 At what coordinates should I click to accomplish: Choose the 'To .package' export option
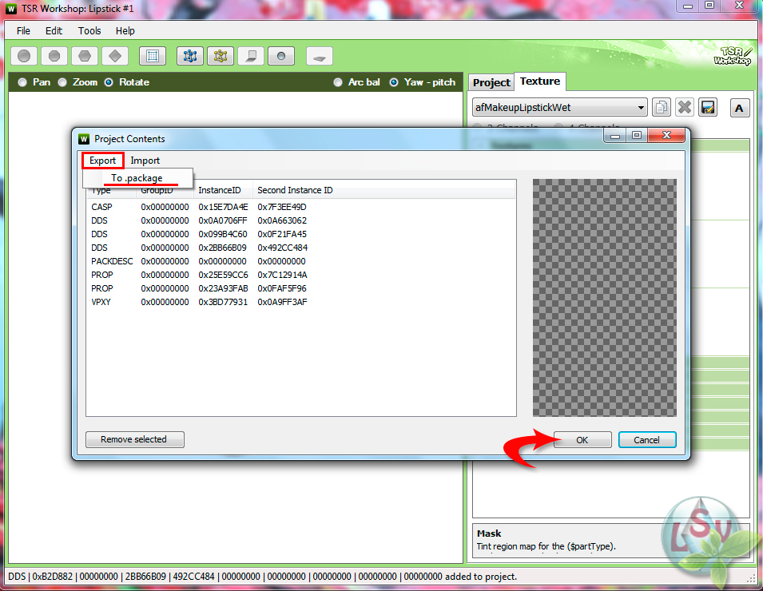137,178
